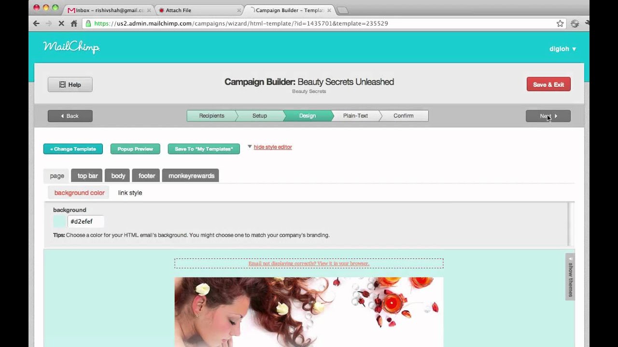Switch to the body style tab

tap(118, 176)
